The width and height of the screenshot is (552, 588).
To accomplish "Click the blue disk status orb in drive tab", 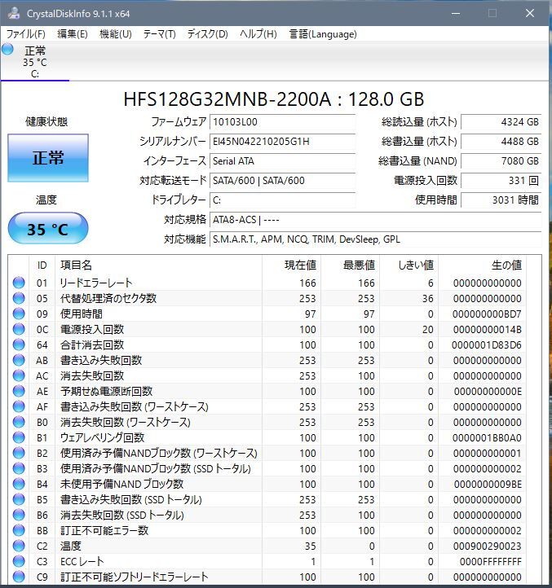I will point(7,49).
